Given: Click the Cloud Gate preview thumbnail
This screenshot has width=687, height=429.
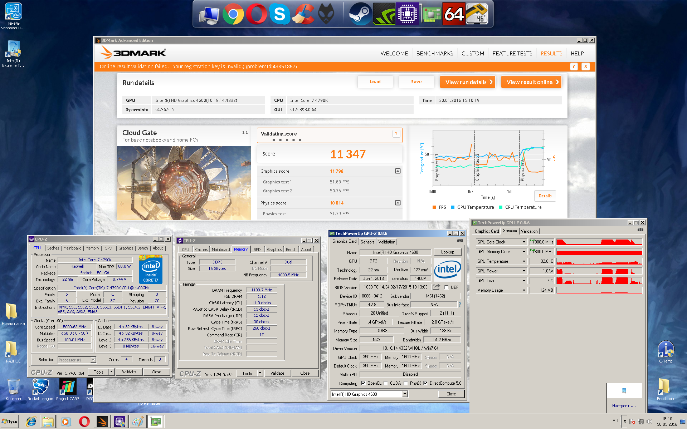Looking at the screenshot, I should pos(184,183).
